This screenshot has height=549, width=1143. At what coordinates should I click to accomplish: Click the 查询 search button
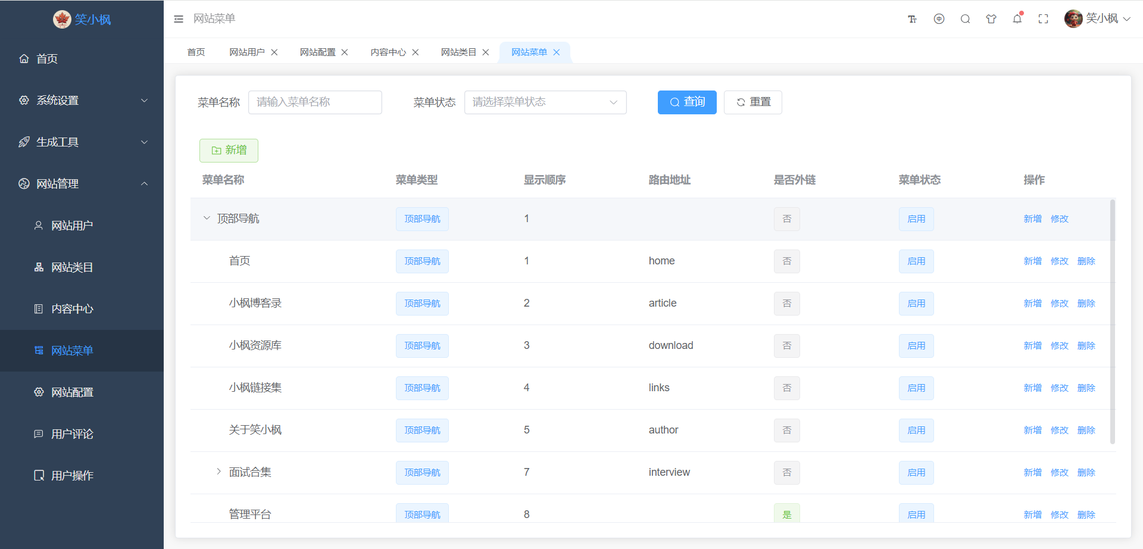click(687, 102)
